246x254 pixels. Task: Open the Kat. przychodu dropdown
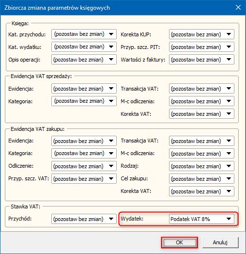pos(84,34)
